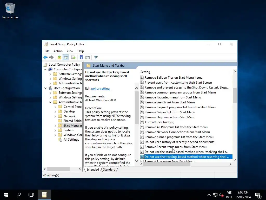
Task: Click the Start Menu and Taskbar header folder icon
Action: (88, 65)
